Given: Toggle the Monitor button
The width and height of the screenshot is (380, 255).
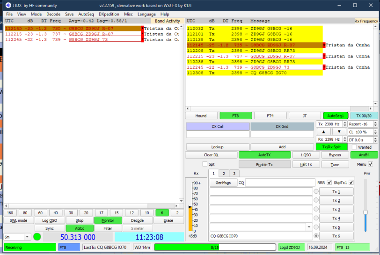Looking at the screenshot, I should point(108,220).
